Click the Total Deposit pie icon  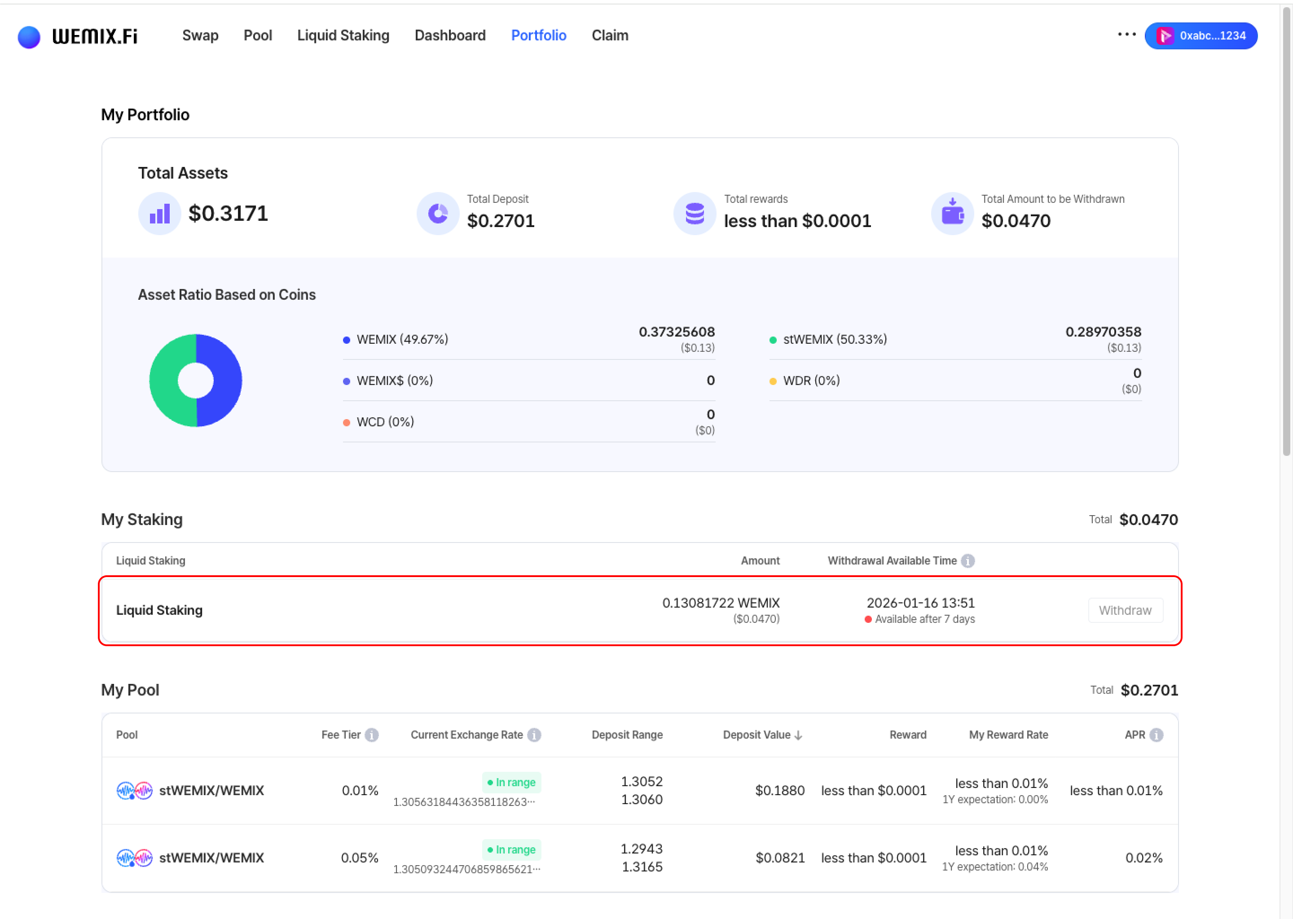point(438,214)
